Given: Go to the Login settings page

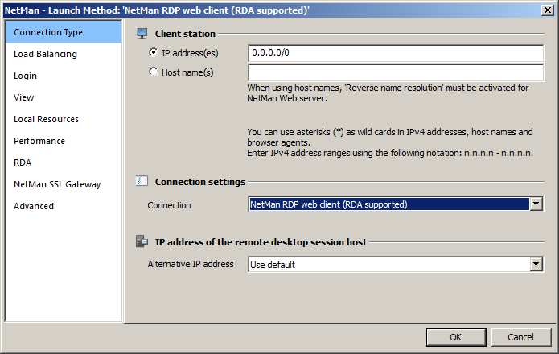Looking at the screenshot, I should click(25, 76).
